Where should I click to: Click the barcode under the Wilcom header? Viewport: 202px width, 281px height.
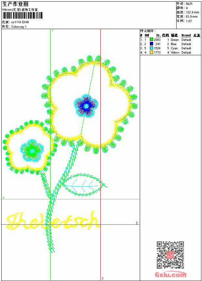pyautogui.click(x=22, y=15)
